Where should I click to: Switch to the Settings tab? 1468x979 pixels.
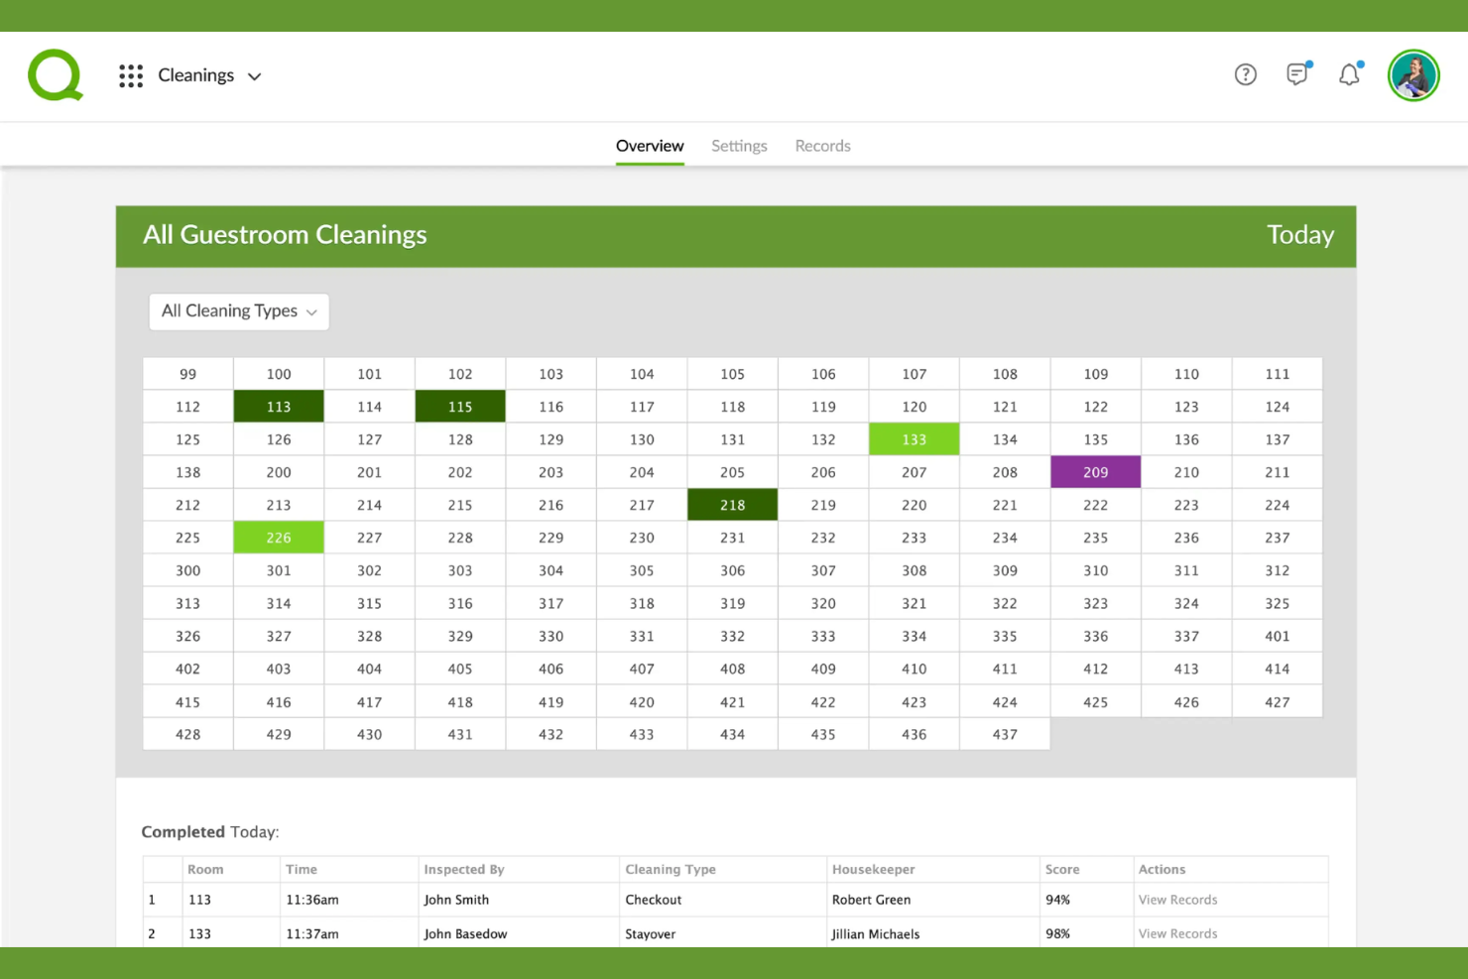tap(739, 146)
